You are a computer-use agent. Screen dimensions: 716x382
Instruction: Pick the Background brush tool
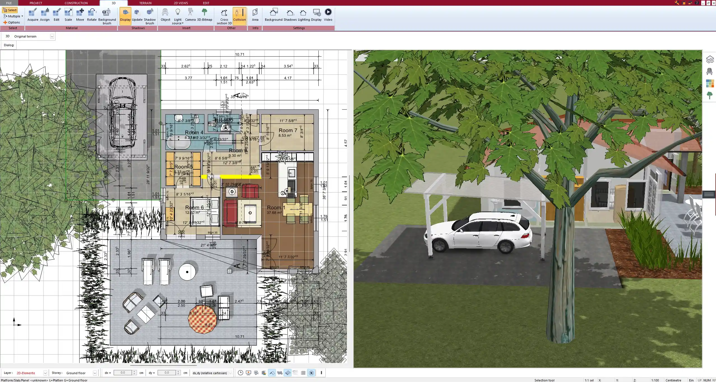[x=107, y=17]
